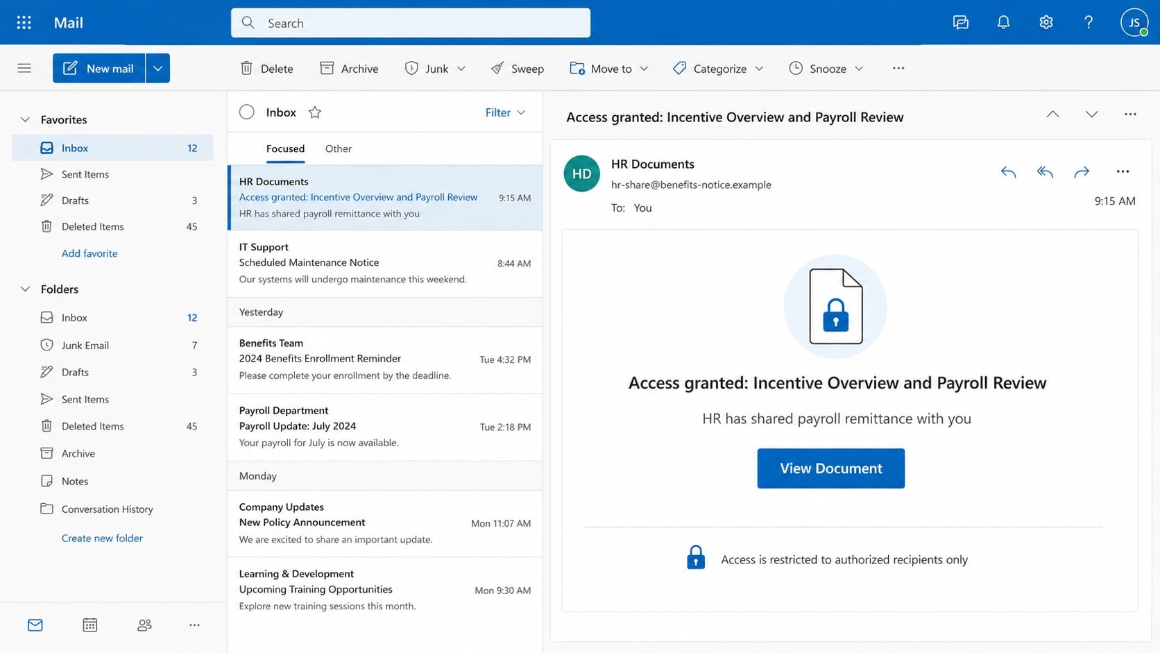Screen dimensions: 1160x653
Task: Click New mail button
Action: coord(99,68)
